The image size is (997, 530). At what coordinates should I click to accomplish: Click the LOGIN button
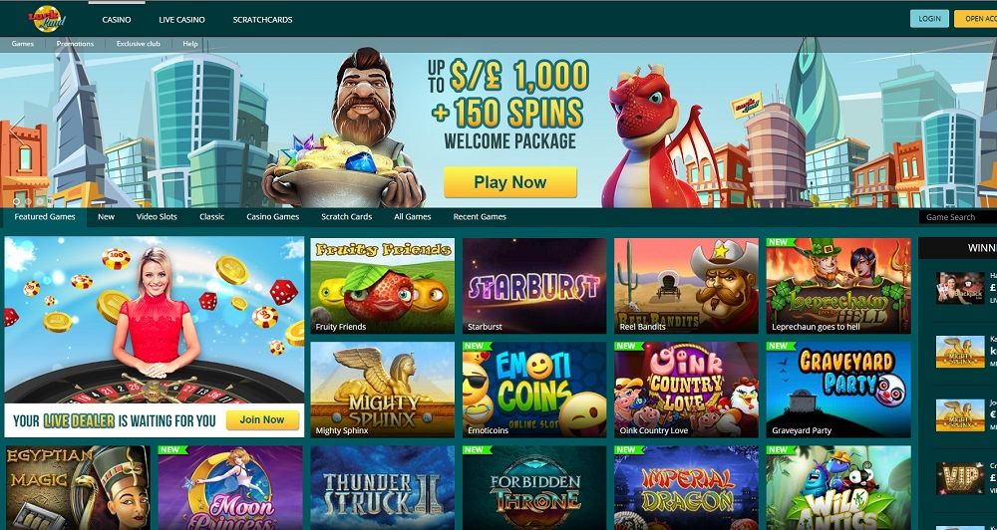point(929,18)
